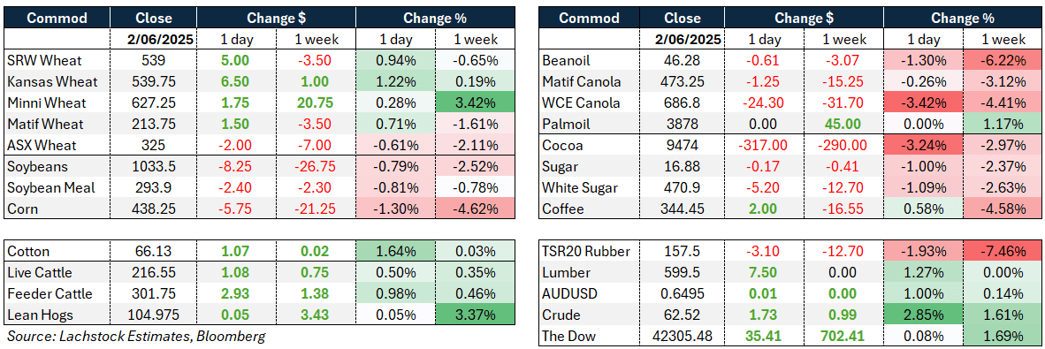Click the Source Lachstock Estimates Bloomberg text
The width and height of the screenshot is (1045, 349).
coord(136,337)
